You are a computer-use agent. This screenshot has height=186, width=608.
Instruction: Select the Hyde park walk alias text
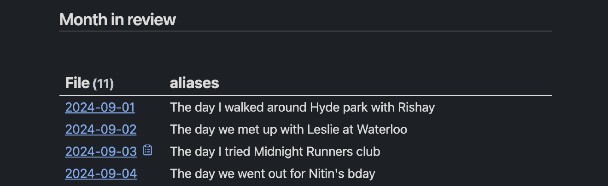coord(302,107)
